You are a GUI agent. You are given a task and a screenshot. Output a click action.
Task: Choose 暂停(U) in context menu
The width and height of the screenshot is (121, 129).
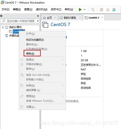tap(42, 69)
